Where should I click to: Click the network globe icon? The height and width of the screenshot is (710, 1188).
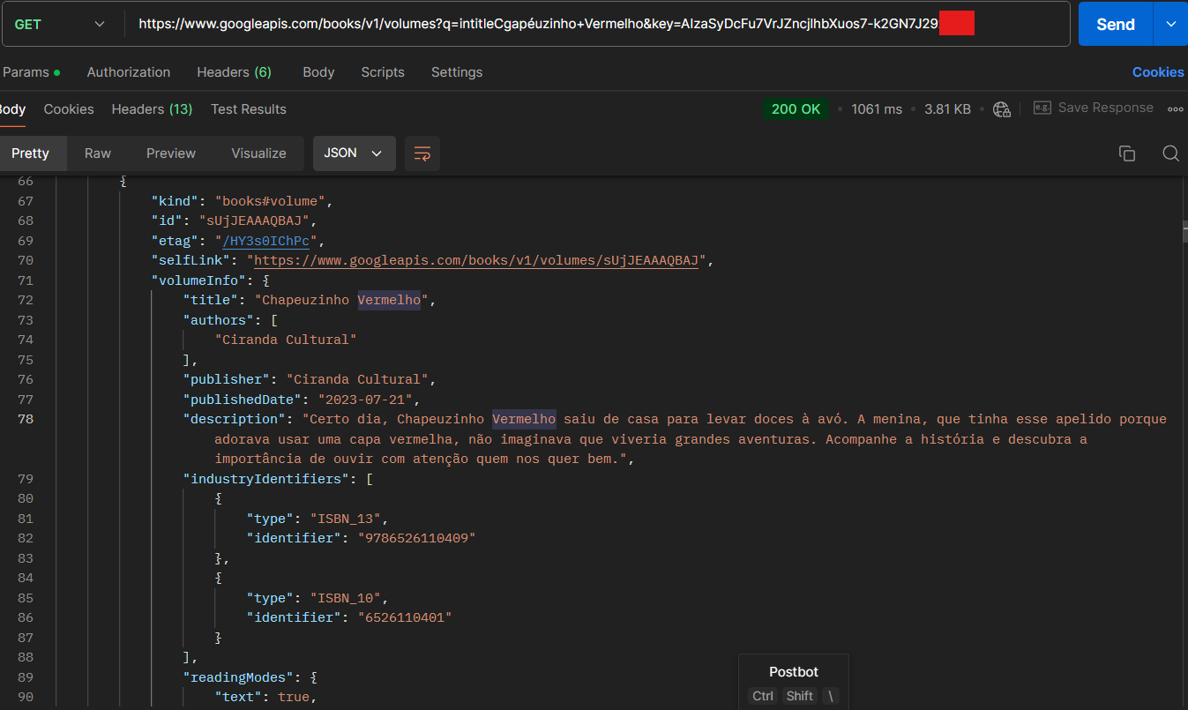coord(1001,109)
